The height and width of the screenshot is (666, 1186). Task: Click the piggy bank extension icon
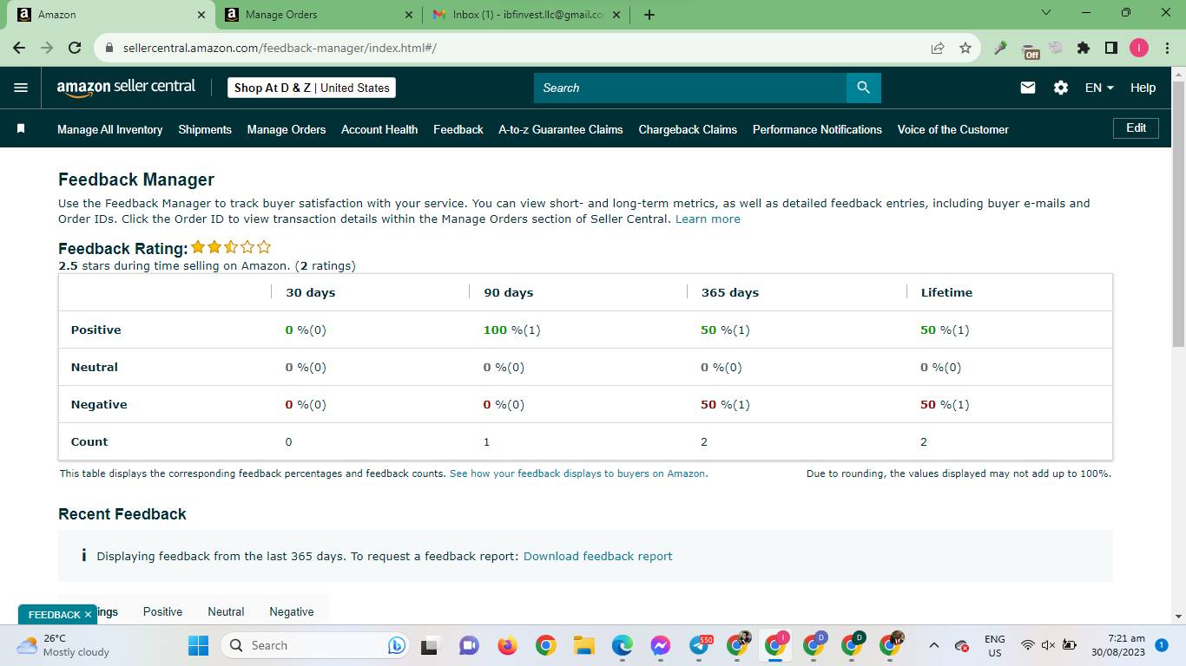click(x=1056, y=49)
